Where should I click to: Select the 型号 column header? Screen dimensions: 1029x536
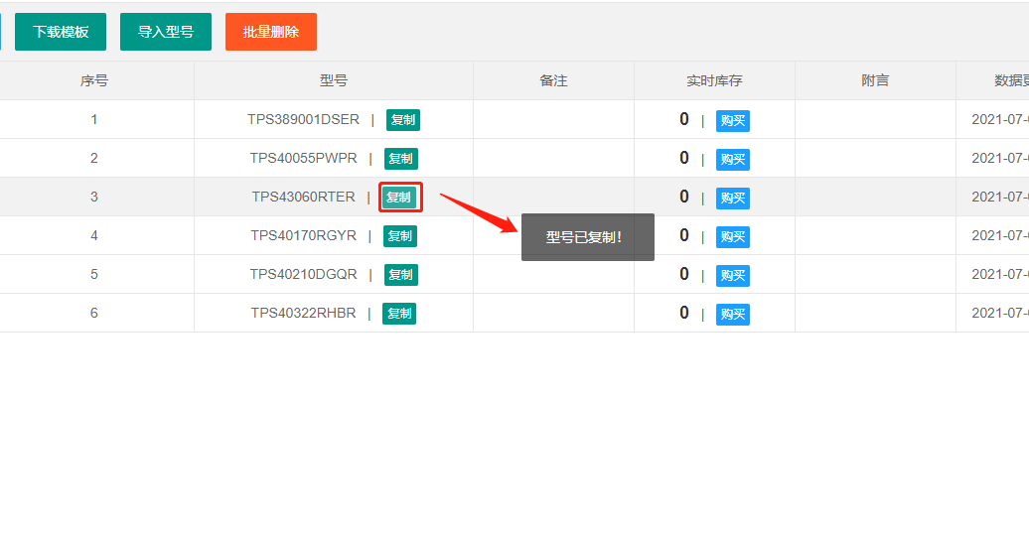tap(334, 80)
